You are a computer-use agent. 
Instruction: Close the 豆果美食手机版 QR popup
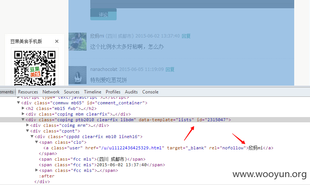pyautogui.click(x=57, y=41)
